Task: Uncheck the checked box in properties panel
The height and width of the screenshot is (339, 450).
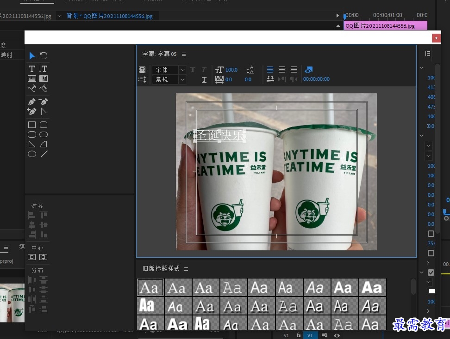Action: tap(431, 272)
